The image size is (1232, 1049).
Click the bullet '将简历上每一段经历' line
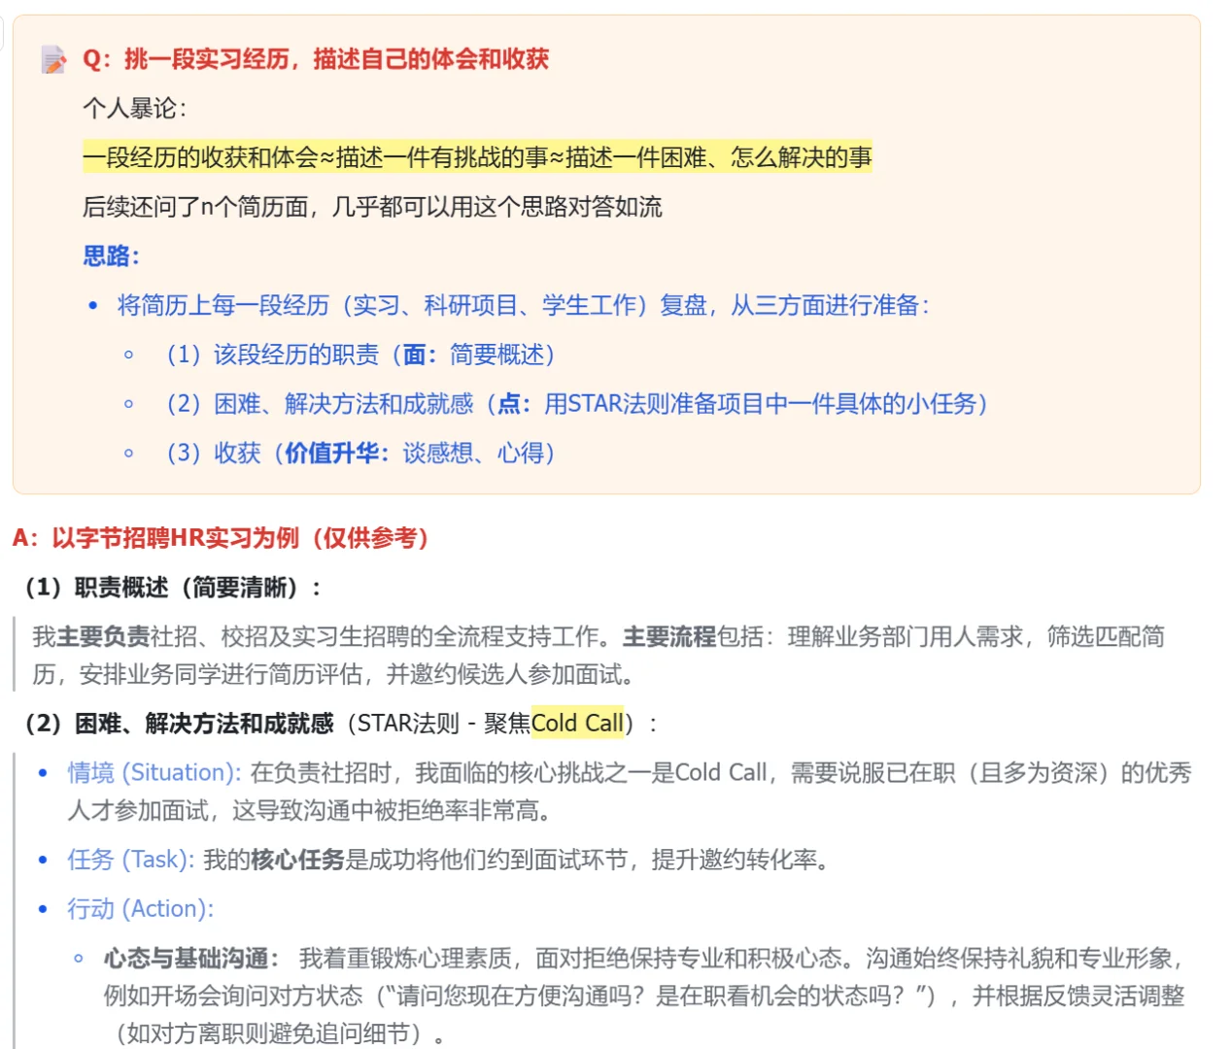pos(524,306)
